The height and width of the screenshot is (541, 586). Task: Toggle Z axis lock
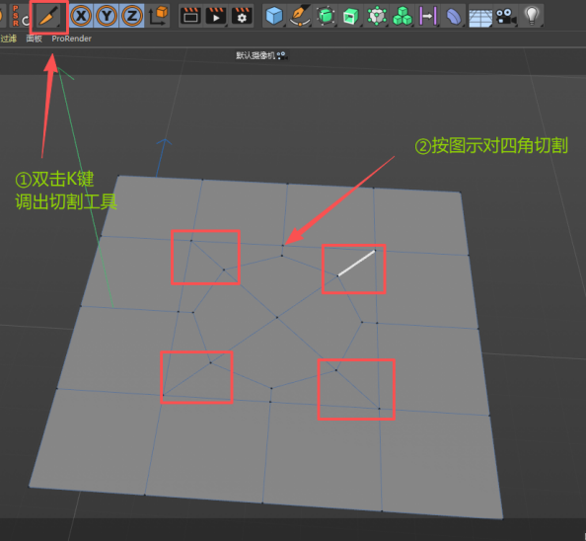132,16
